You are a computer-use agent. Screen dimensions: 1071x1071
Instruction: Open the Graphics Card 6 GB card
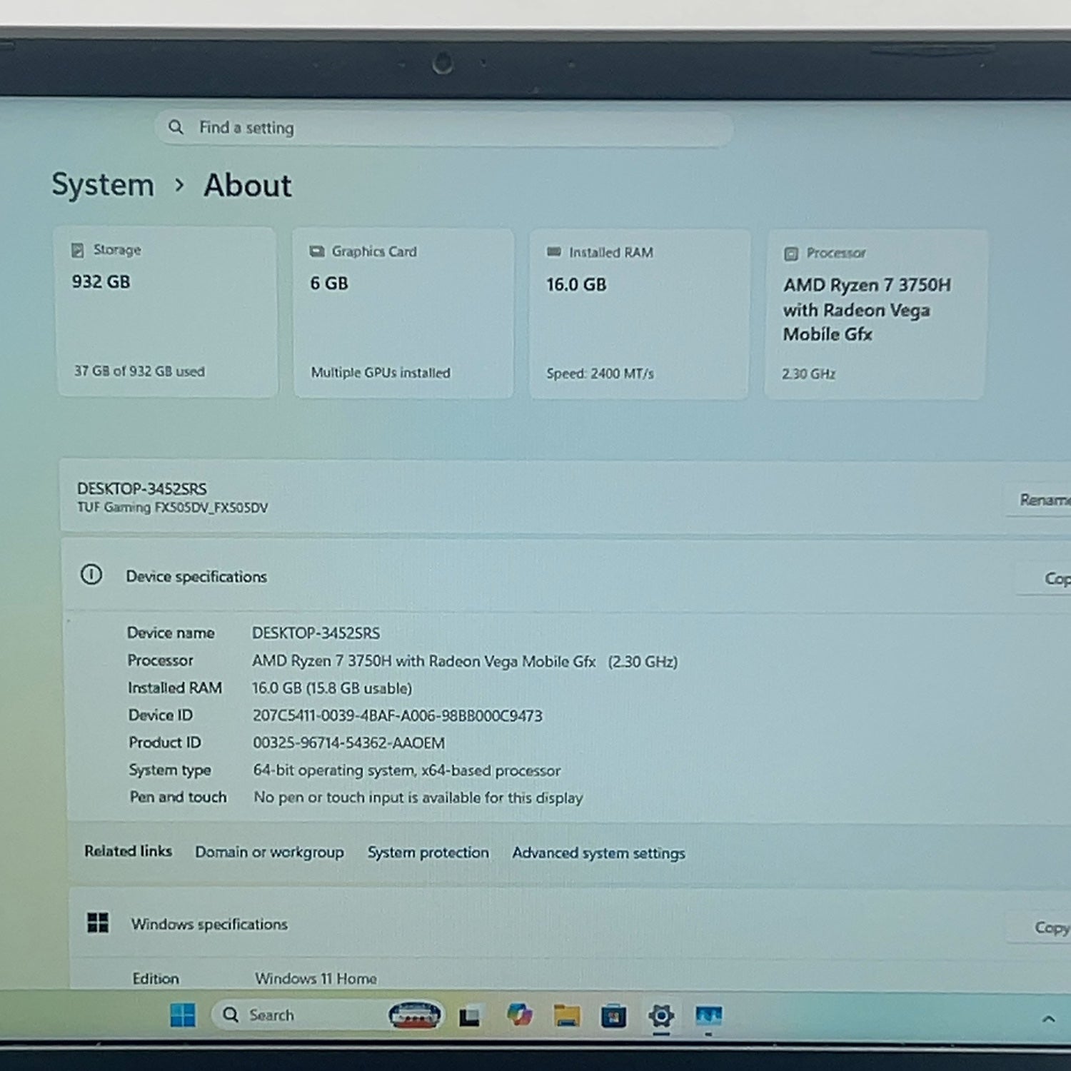403,313
